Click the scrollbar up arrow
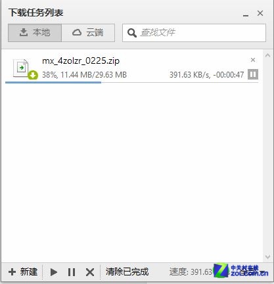274x284 pixels. [267, 55]
